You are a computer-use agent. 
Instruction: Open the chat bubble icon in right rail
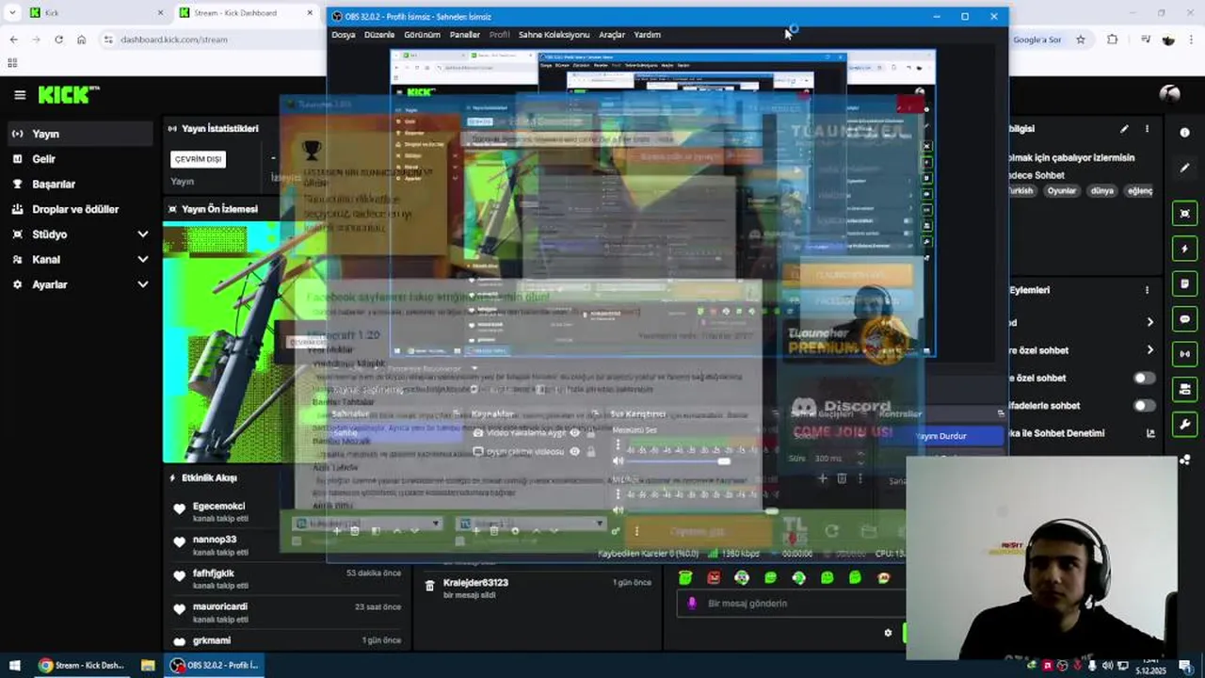[x=1185, y=319]
